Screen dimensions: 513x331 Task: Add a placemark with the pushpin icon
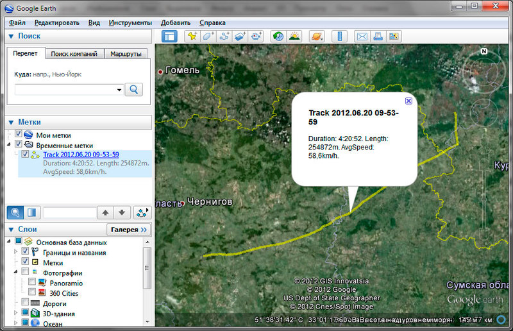click(192, 37)
